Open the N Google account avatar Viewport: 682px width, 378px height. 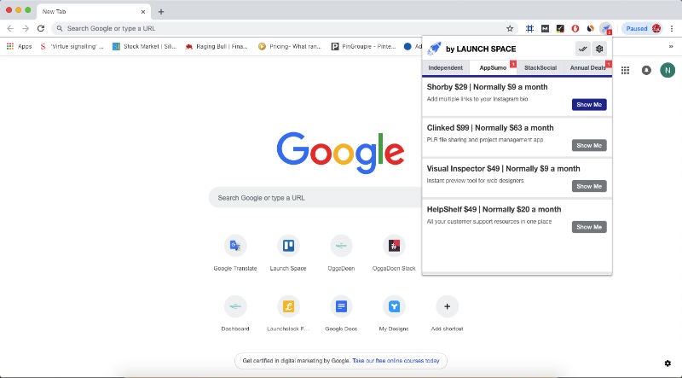pos(668,70)
